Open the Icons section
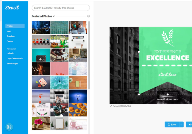192x134 pixels. (x=9, y=31)
